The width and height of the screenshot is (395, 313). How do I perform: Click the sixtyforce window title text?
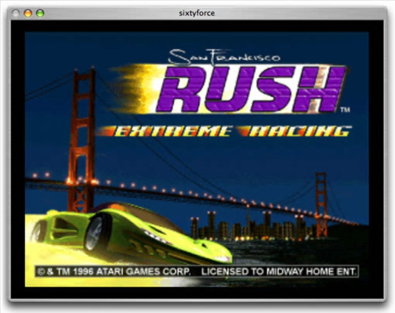click(x=197, y=13)
